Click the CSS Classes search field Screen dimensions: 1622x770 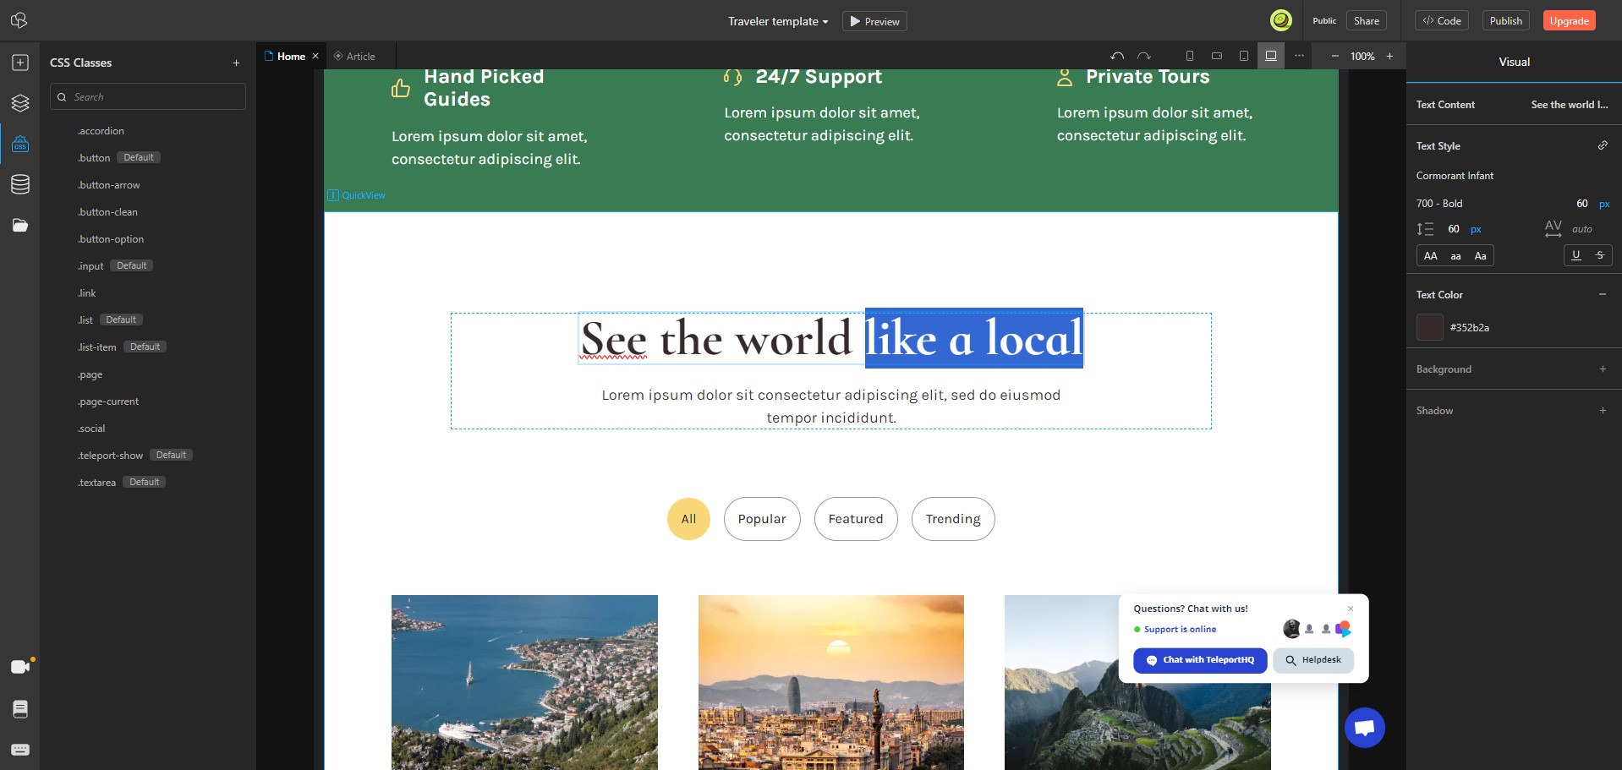[x=148, y=96]
